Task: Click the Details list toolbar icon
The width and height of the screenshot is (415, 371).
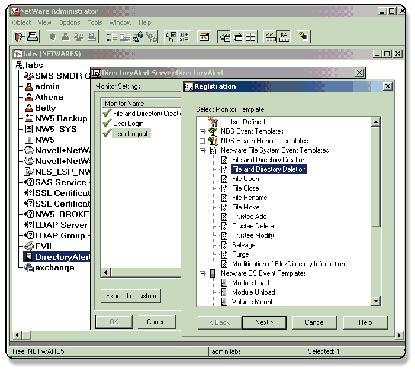Action: tap(112, 37)
